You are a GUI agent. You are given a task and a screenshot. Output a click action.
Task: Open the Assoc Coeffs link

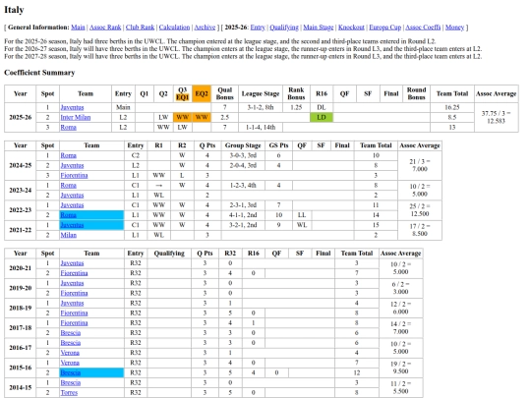click(423, 28)
